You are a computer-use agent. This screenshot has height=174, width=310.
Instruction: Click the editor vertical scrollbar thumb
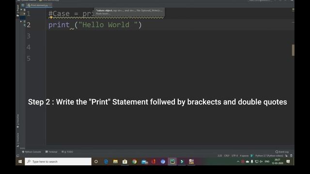tap(293, 50)
